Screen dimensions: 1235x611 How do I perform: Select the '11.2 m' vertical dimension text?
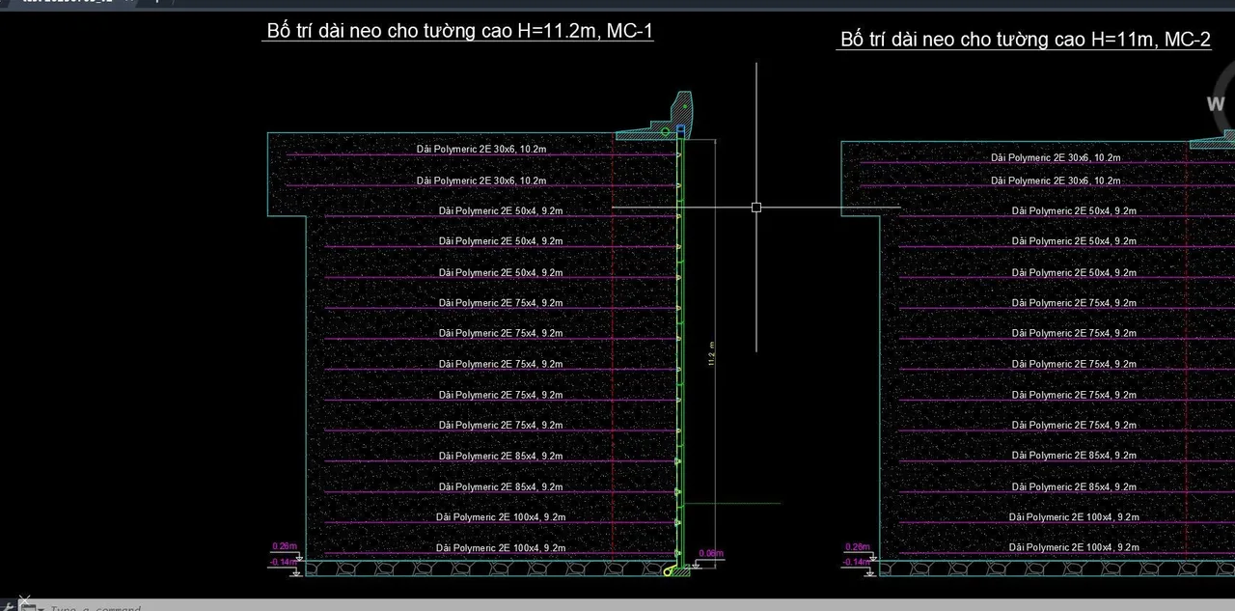[712, 353]
